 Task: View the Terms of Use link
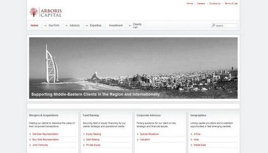pos(231,3)
